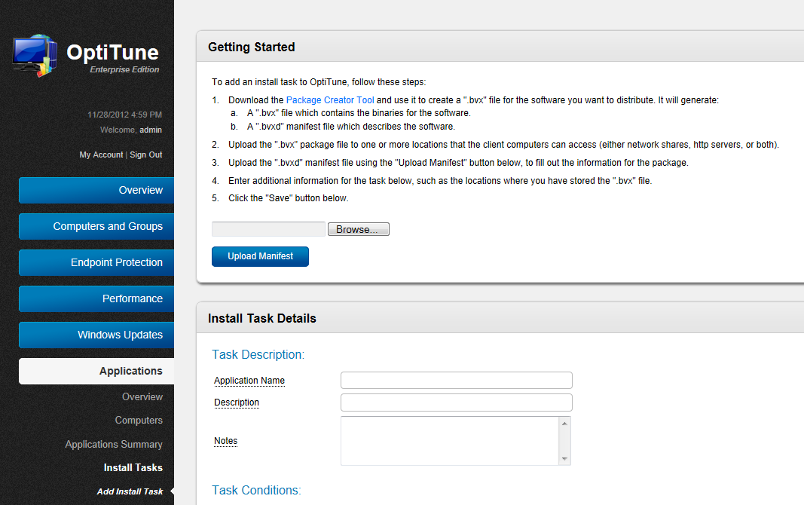Navigate to Windows Updates
Viewport: 804px width, 505px height.
96,335
